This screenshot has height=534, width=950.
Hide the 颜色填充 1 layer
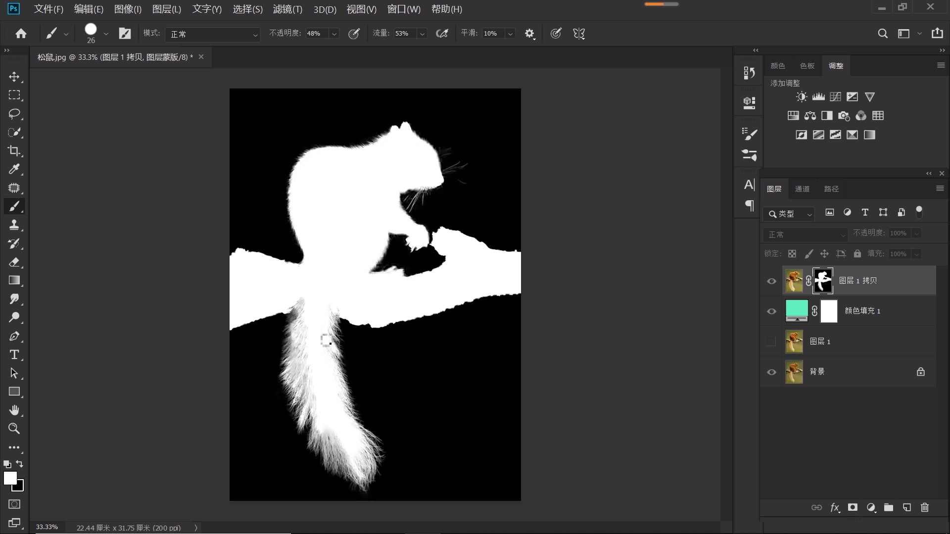pos(771,311)
